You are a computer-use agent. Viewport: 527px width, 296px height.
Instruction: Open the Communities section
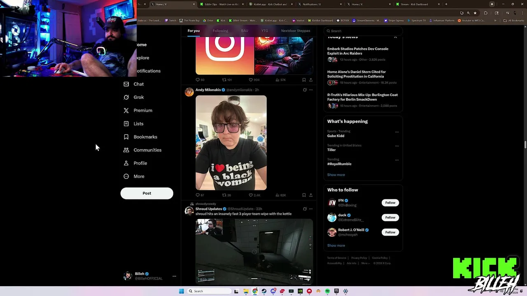pos(142,150)
